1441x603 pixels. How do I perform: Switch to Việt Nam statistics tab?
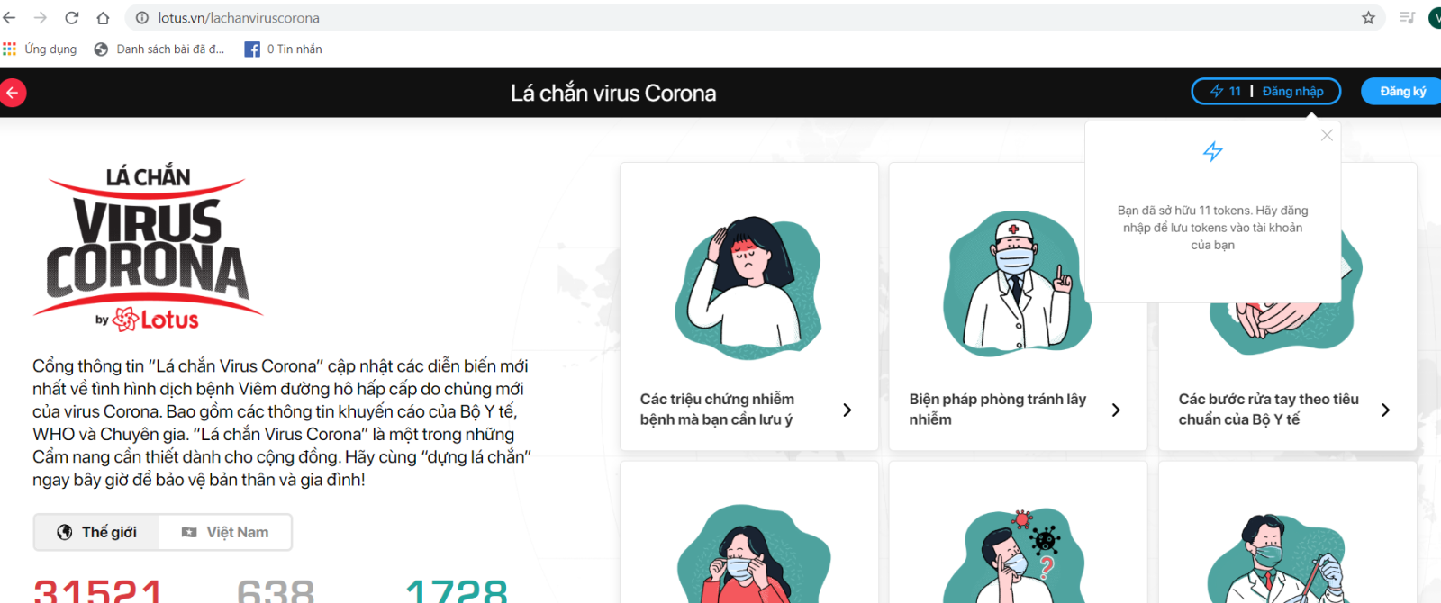(225, 532)
